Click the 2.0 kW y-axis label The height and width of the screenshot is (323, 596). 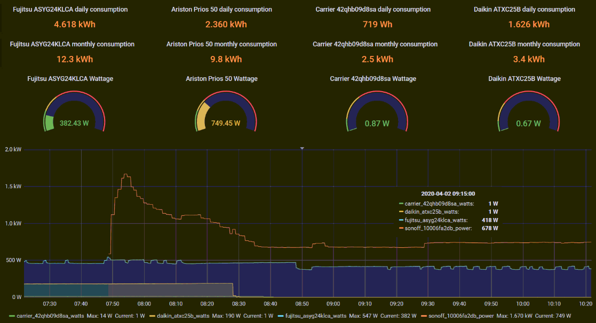[13, 150]
